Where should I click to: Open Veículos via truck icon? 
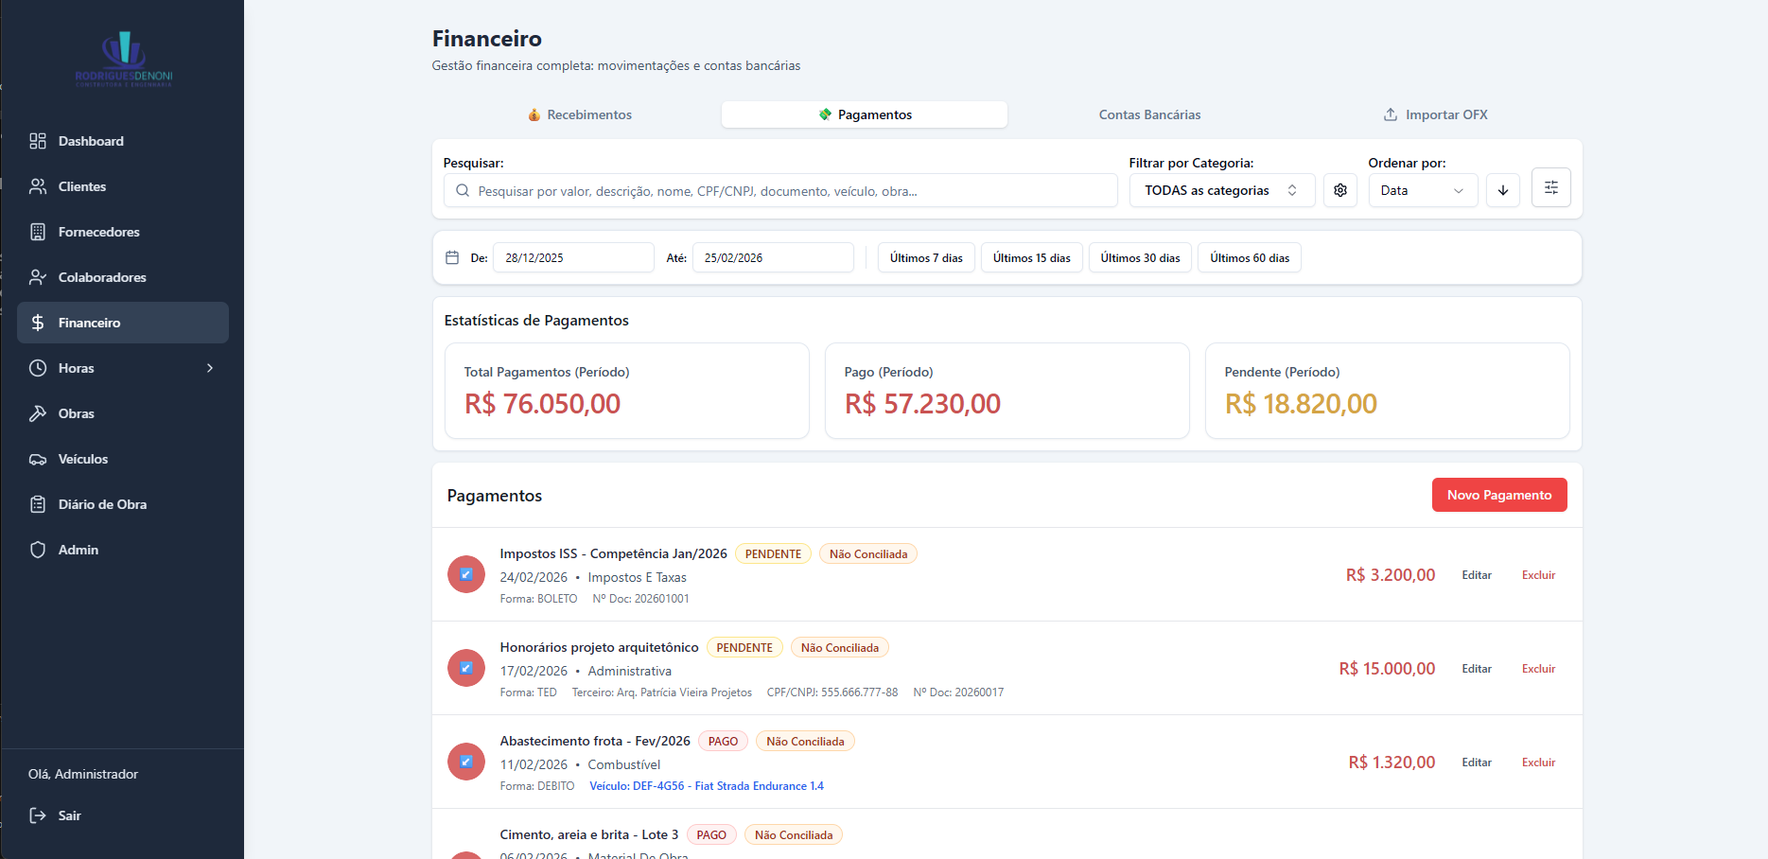point(38,459)
